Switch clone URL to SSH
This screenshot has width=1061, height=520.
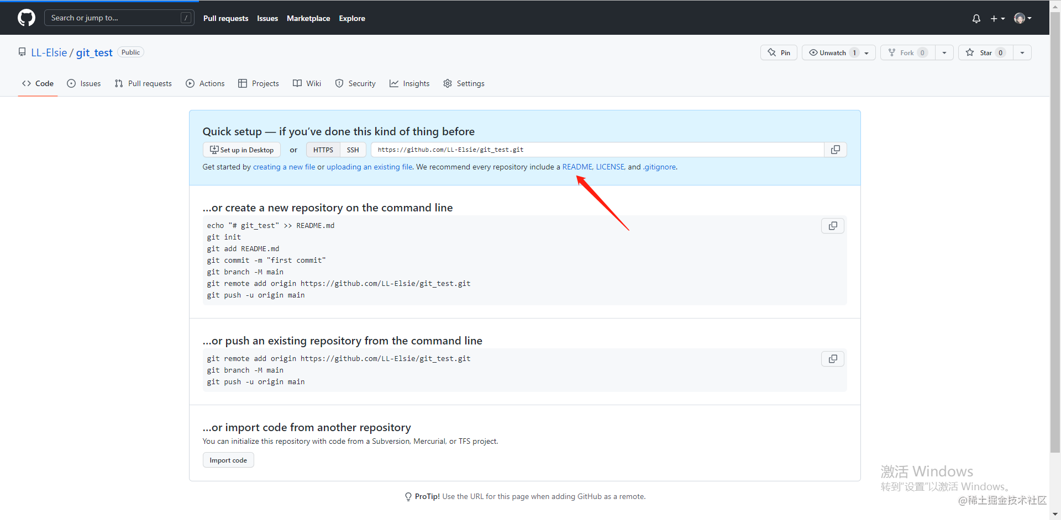pos(353,150)
